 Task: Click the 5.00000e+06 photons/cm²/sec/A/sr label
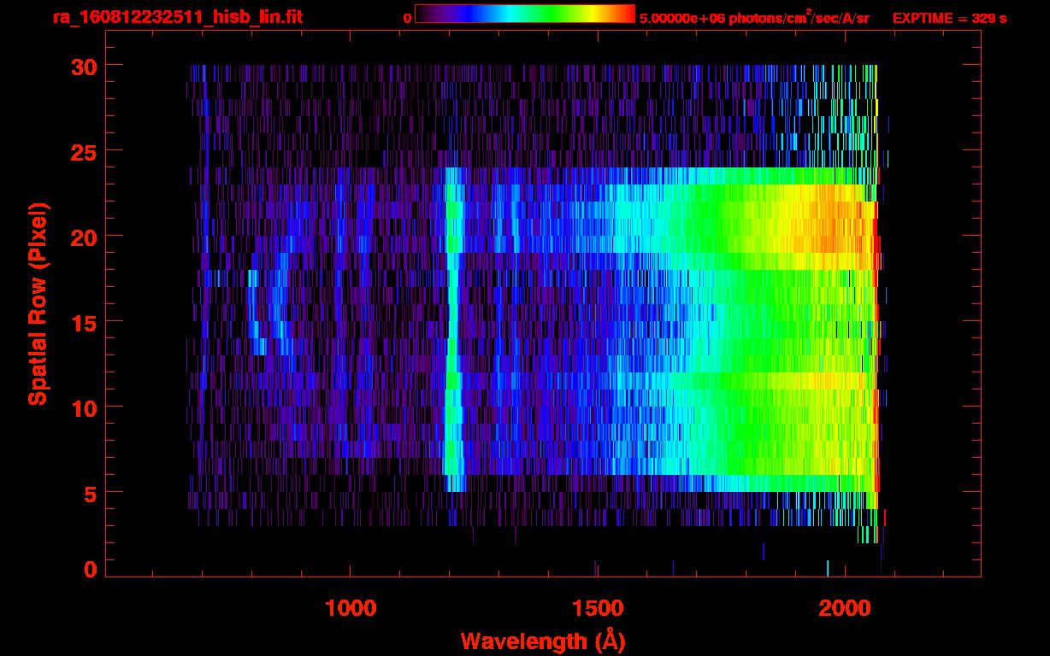coord(754,17)
